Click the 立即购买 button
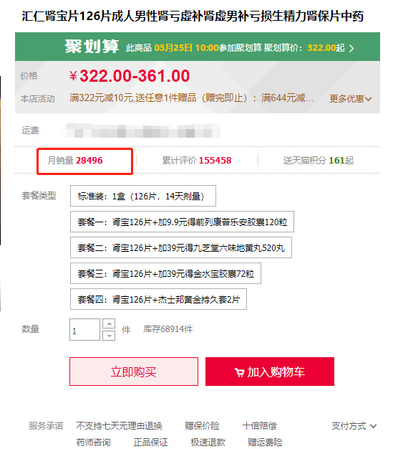 click(134, 372)
